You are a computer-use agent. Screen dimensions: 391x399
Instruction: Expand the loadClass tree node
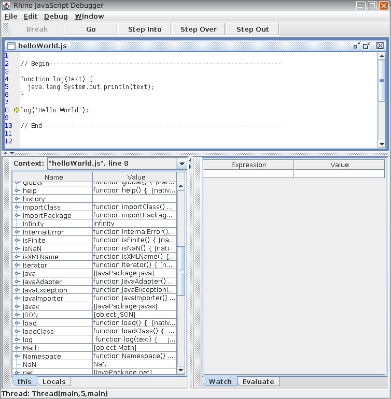17,331
